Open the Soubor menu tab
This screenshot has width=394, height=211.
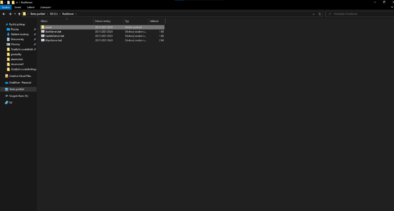[x=6, y=7]
